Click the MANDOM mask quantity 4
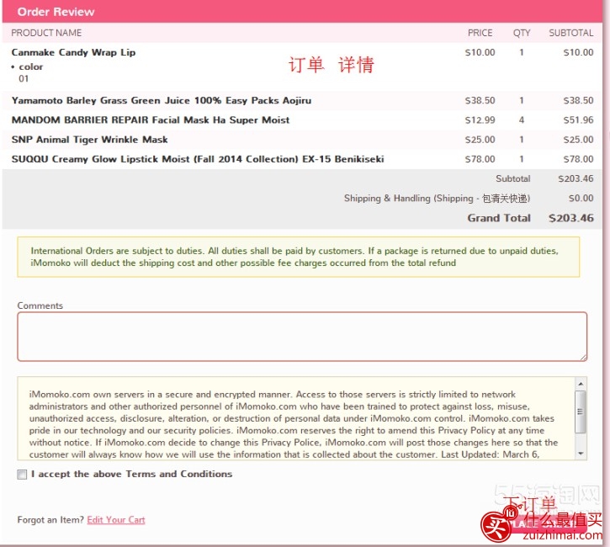 [x=522, y=120]
